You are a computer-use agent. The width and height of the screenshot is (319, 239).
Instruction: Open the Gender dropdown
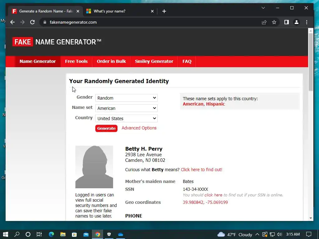126,98
